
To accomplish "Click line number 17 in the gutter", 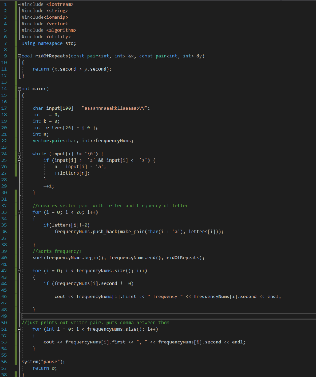I will coord(4,108).
